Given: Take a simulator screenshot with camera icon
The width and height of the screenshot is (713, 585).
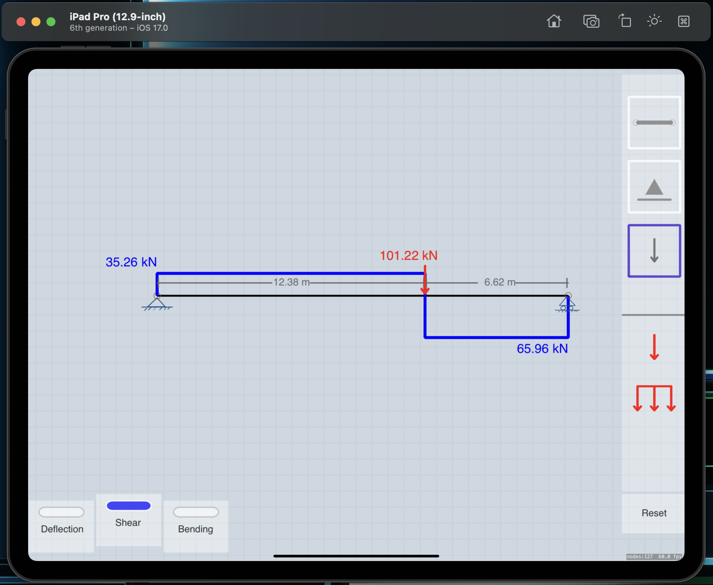Looking at the screenshot, I should point(591,21).
